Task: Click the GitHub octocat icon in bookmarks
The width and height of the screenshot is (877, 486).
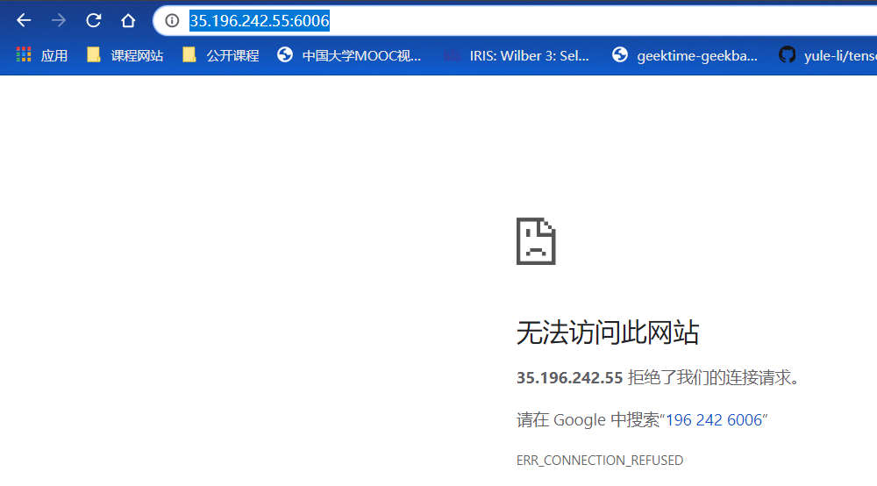Action: [787, 54]
